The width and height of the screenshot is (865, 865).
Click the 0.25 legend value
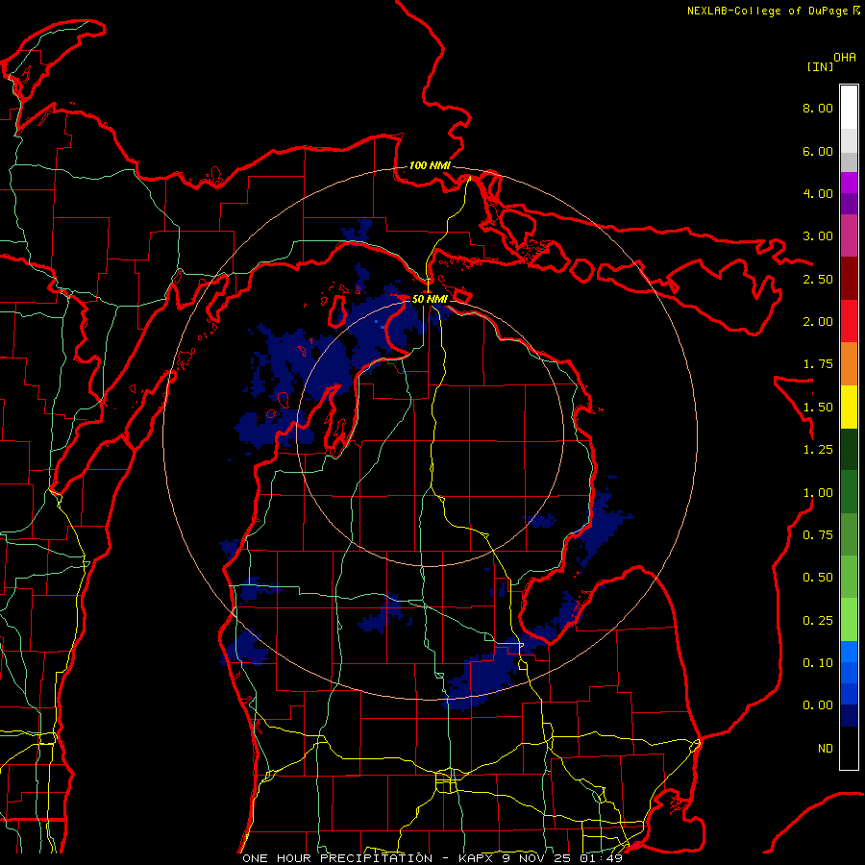click(818, 621)
